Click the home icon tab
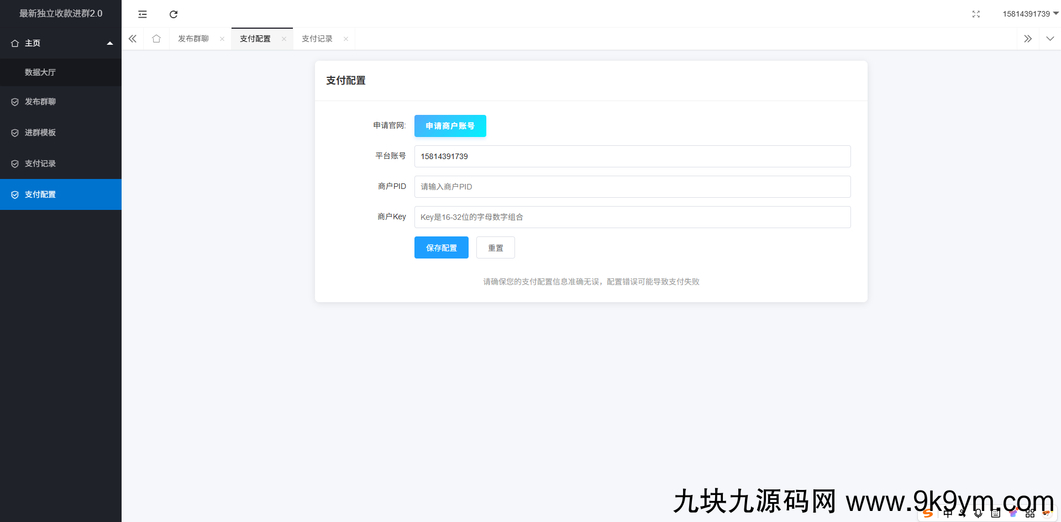This screenshot has height=522, width=1061. (x=156, y=39)
